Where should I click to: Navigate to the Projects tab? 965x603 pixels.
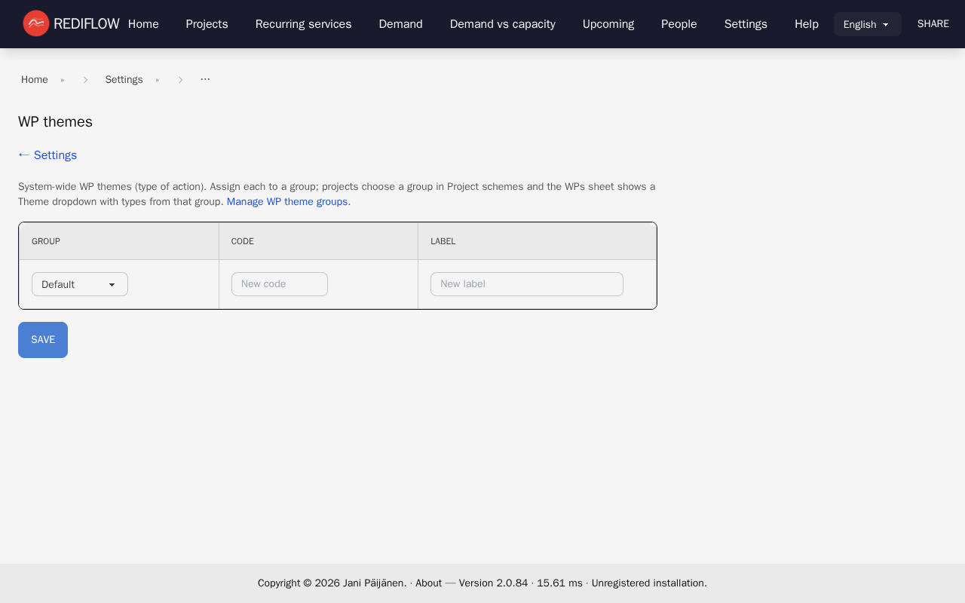[207, 23]
